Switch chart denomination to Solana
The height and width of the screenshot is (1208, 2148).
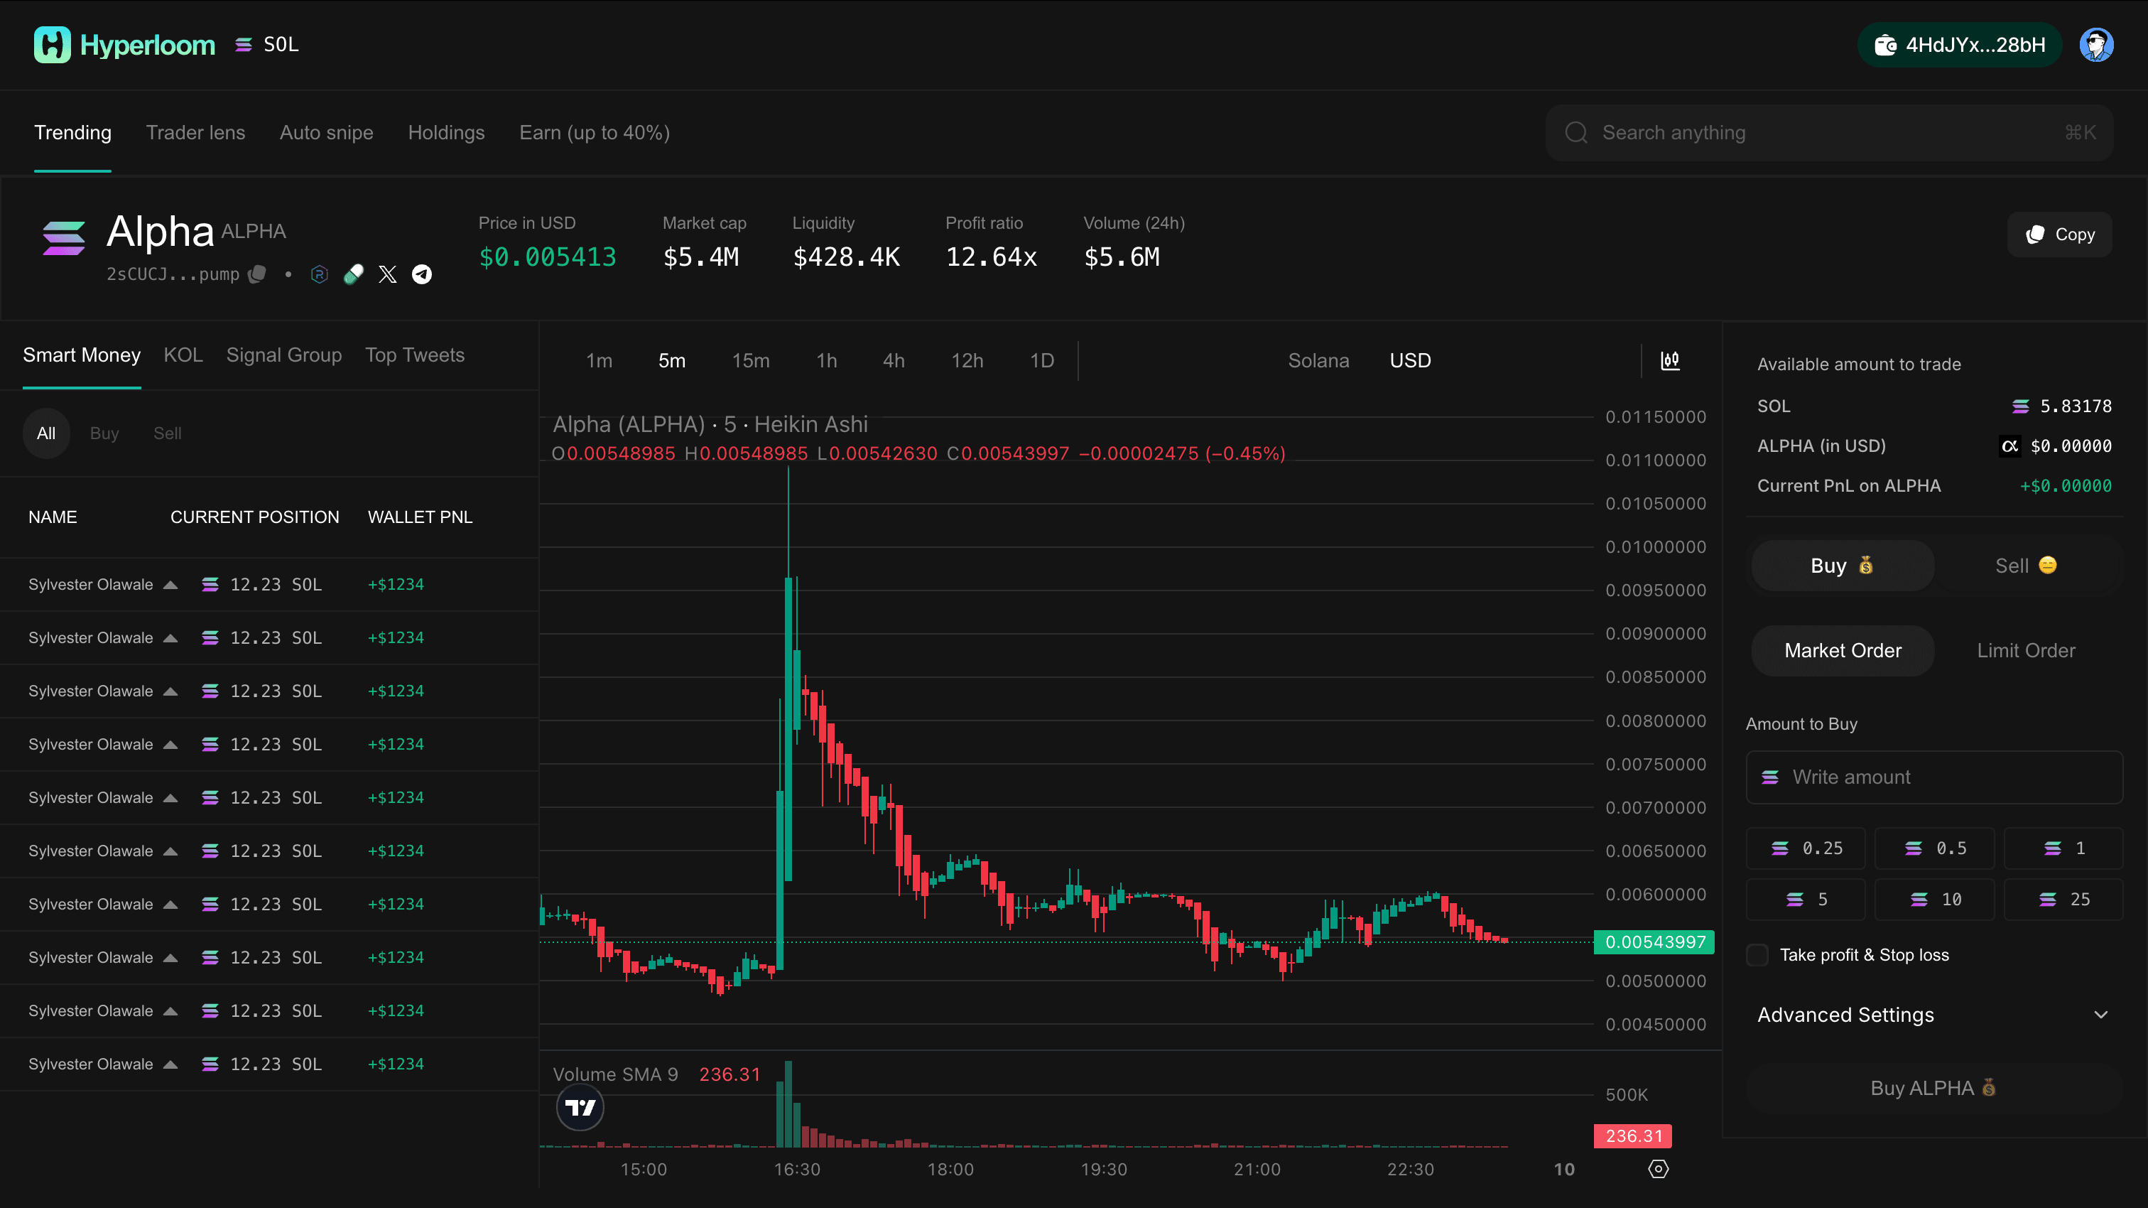click(x=1318, y=360)
